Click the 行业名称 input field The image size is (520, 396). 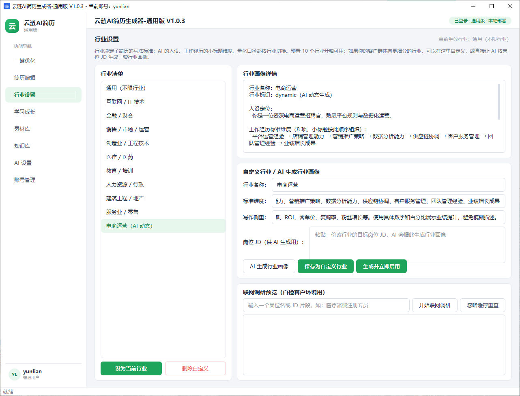(x=389, y=185)
